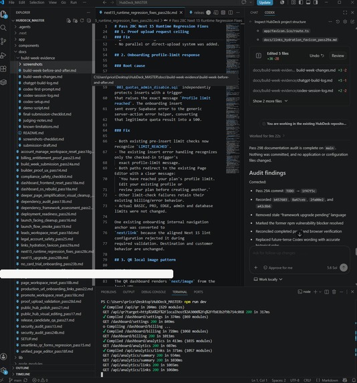Send the Codex follow-up message
357x383 pixels.
[344, 267]
